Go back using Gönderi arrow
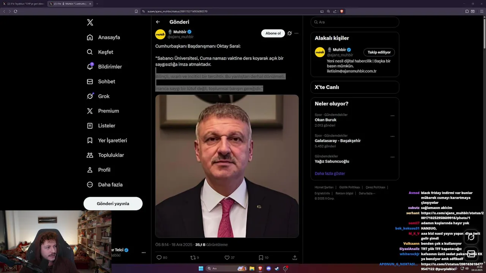This screenshot has height=273, width=486. pyautogui.click(x=158, y=22)
